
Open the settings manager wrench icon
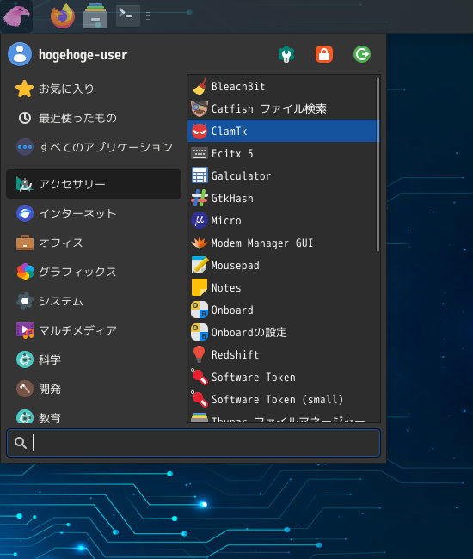[x=286, y=54]
